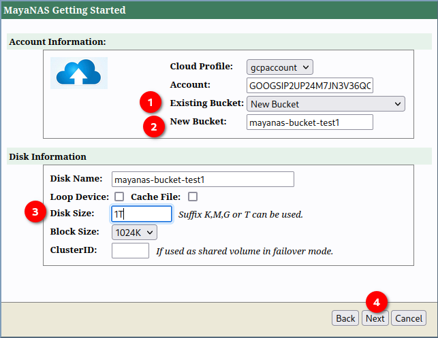The width and height of the screenshot is (438, 338).
Task: Click the Cancel button
Action: click(x=409, y=318)
